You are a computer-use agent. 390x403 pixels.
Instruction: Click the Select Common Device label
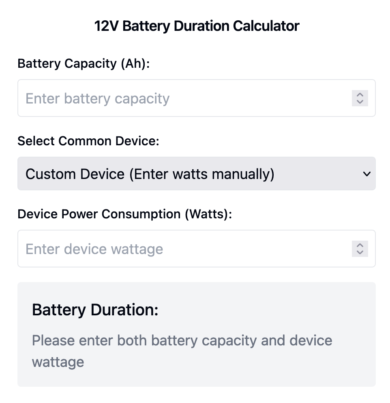[x=88, y=141]
